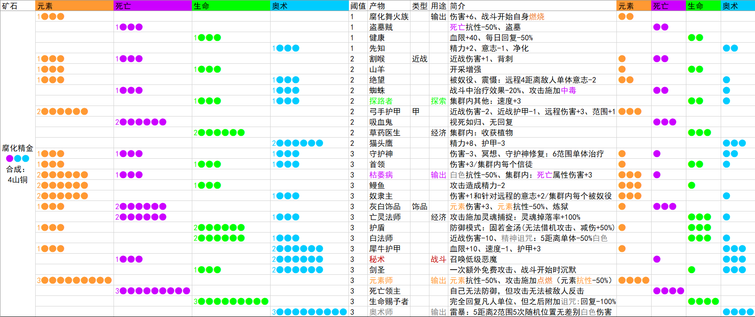The width and height of the screenshot is (755, 317).
Task: Click the purple 枯萎病 product cell
Action: (389, 175)
